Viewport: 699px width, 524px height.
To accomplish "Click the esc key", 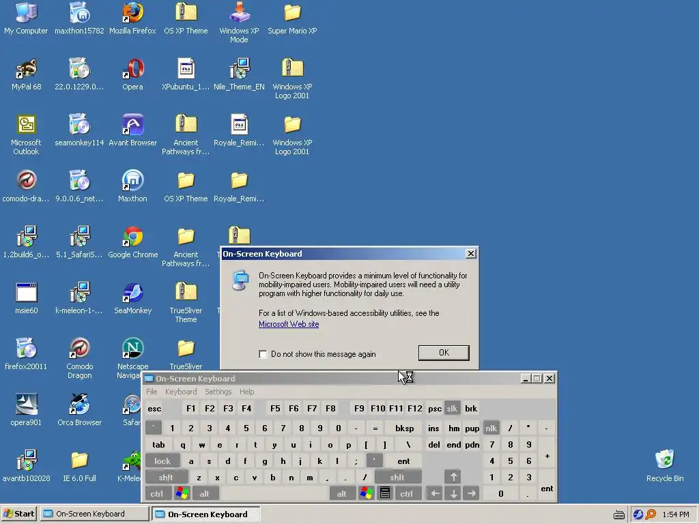I will tap(154, 409).
